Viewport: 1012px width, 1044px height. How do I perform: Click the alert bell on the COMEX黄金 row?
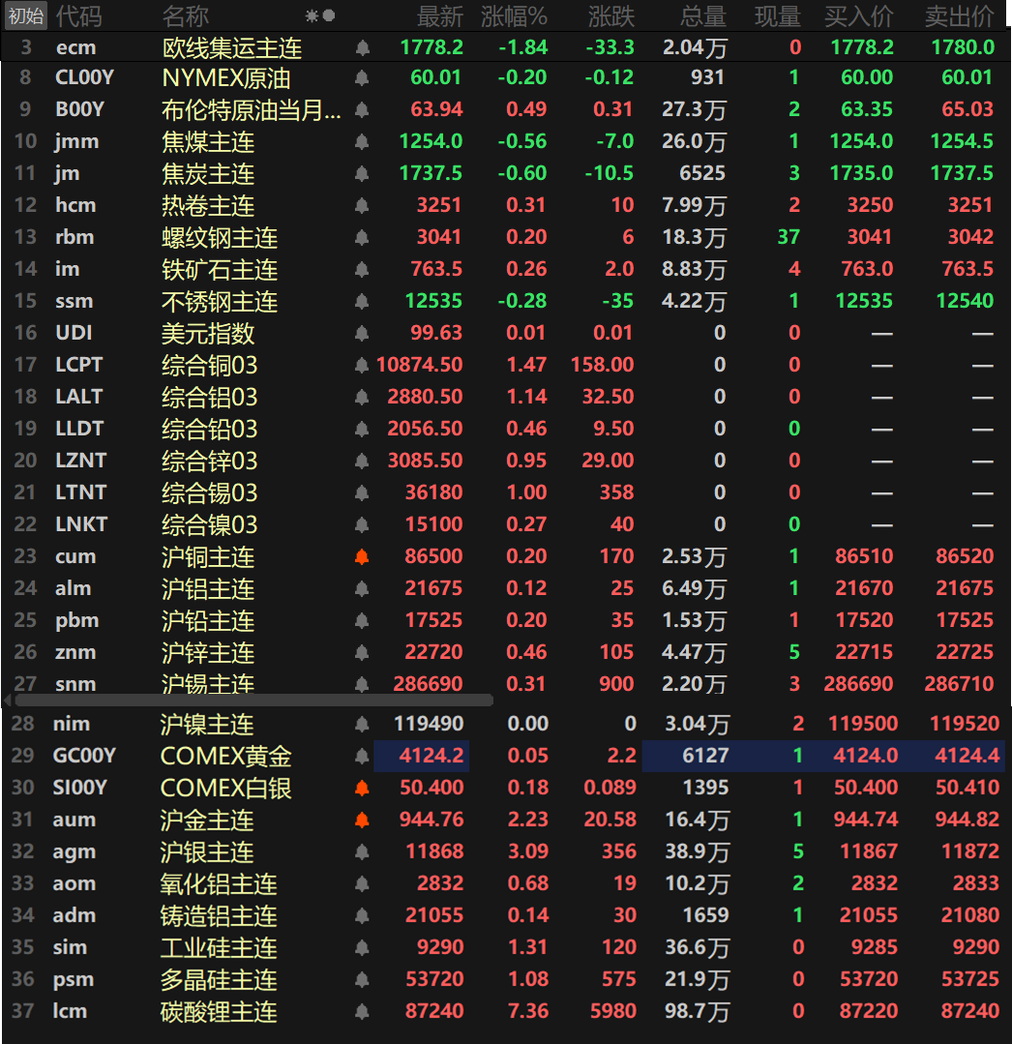[x=362, y=756]
